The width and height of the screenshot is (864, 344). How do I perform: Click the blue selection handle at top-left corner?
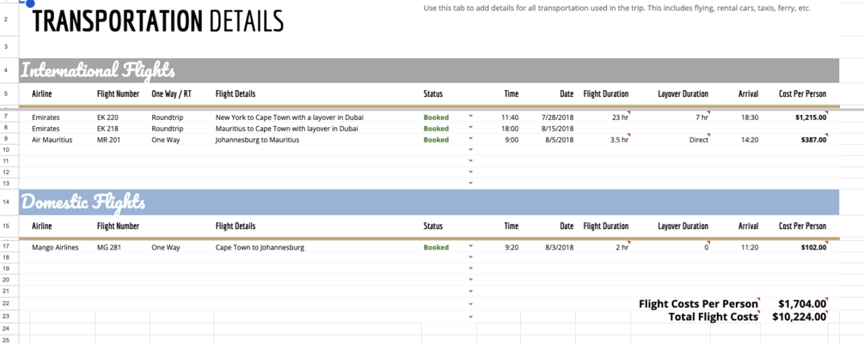(x=30, y=3)
